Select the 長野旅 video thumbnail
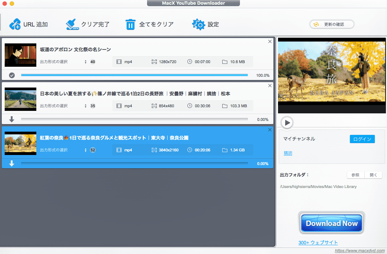 21,99
